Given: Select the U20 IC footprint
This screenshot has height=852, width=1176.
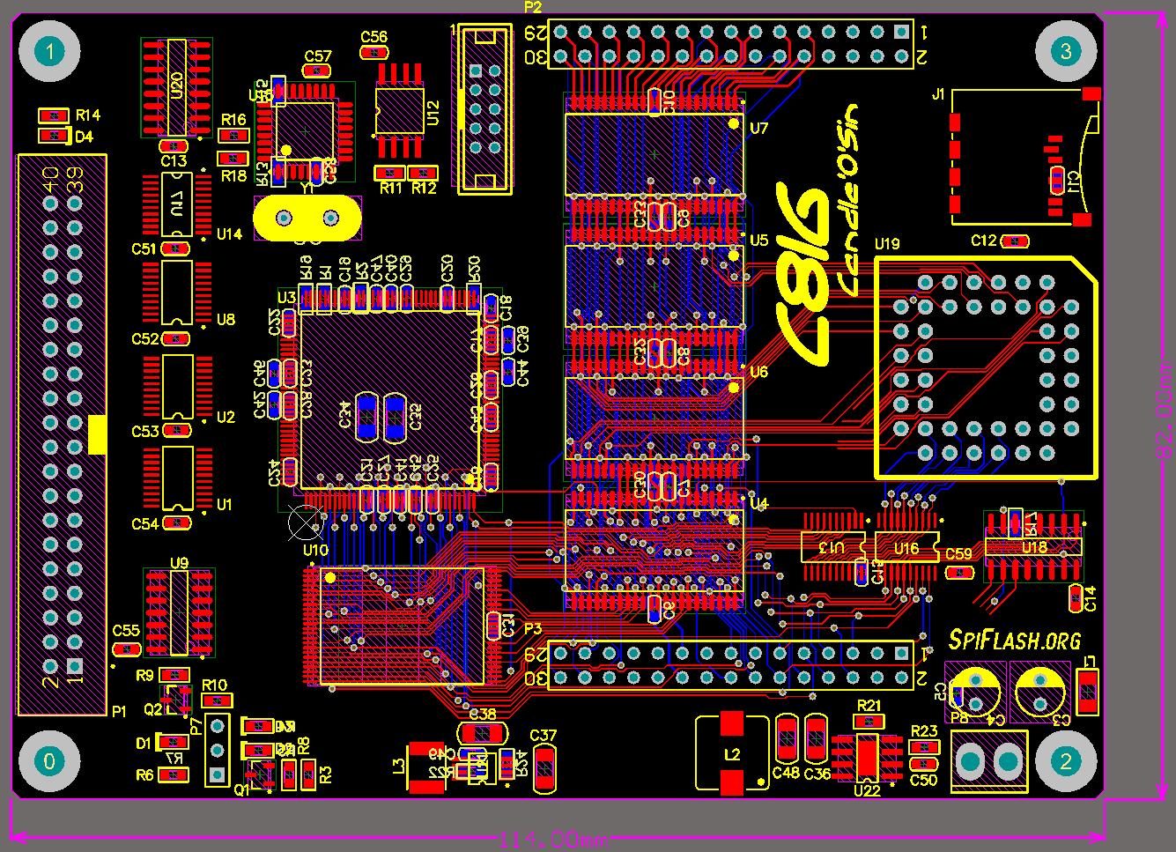Looking at the screenshot, I should tap(176, 86).
